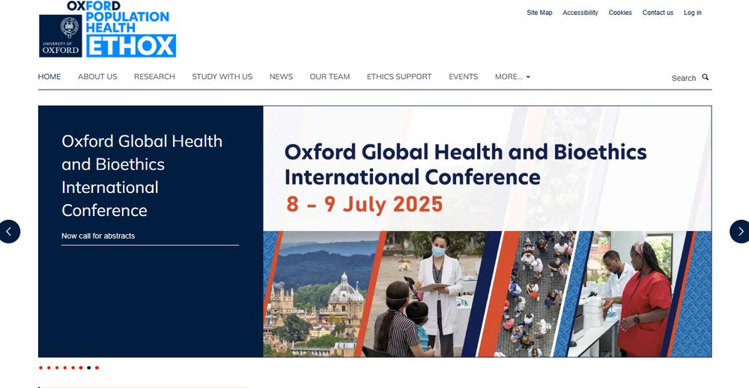749x388 pixels.
Task: Expand the MORE... dropdown menu
Action: [x=512, y=77]
